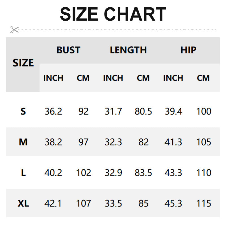Click the 97 bust cm value
This screenshot has height=226, width=226.
[x=84, y=142]
